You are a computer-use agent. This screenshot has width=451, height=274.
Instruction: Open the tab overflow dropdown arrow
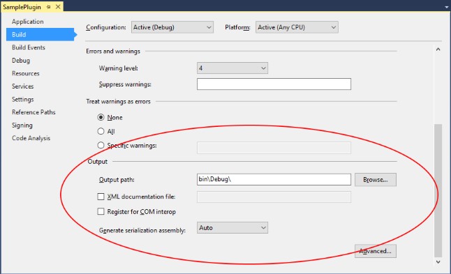click(x=446, y=7)
